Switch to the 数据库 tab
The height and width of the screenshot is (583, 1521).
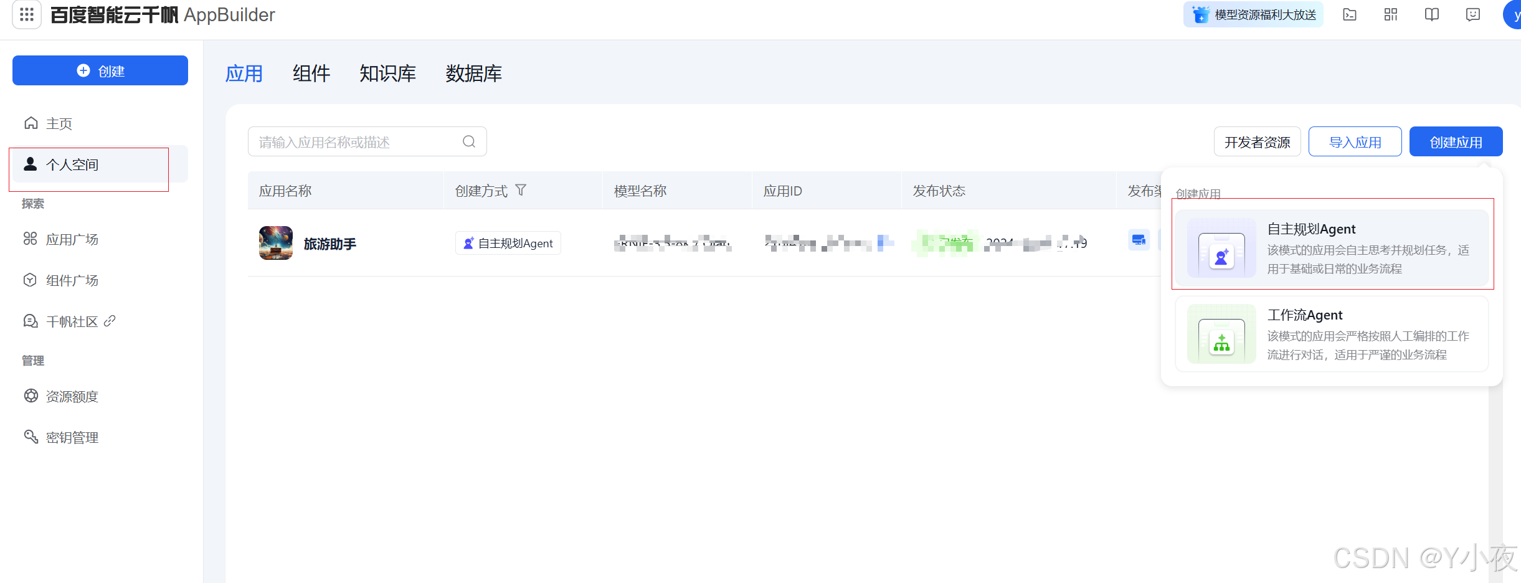pos(473,73)
